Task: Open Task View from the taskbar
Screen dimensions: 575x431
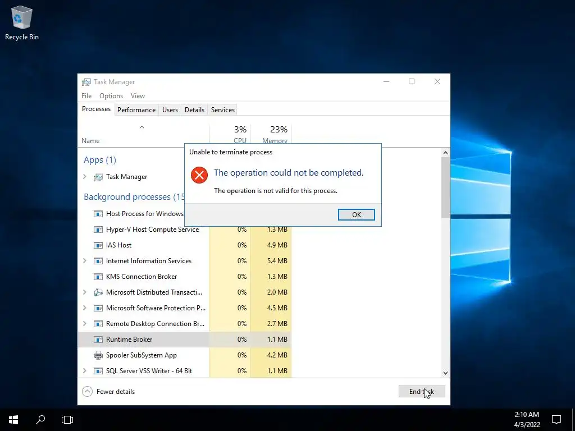Action: [67, 420]
